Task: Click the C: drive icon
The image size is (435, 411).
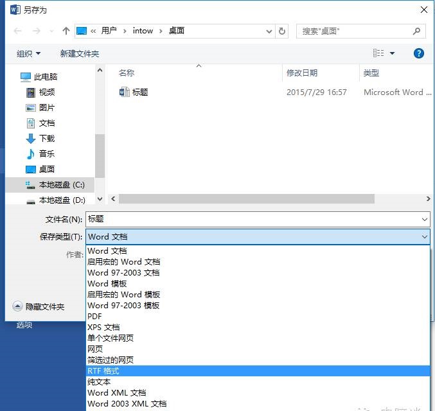Action: (30, 185)
